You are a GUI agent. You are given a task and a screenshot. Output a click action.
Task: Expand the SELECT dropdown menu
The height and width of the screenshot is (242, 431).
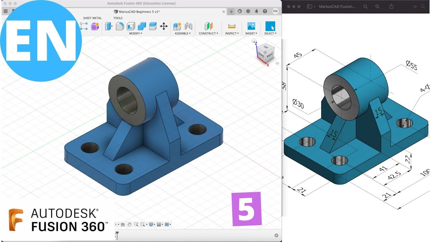(x=270, y=33)
